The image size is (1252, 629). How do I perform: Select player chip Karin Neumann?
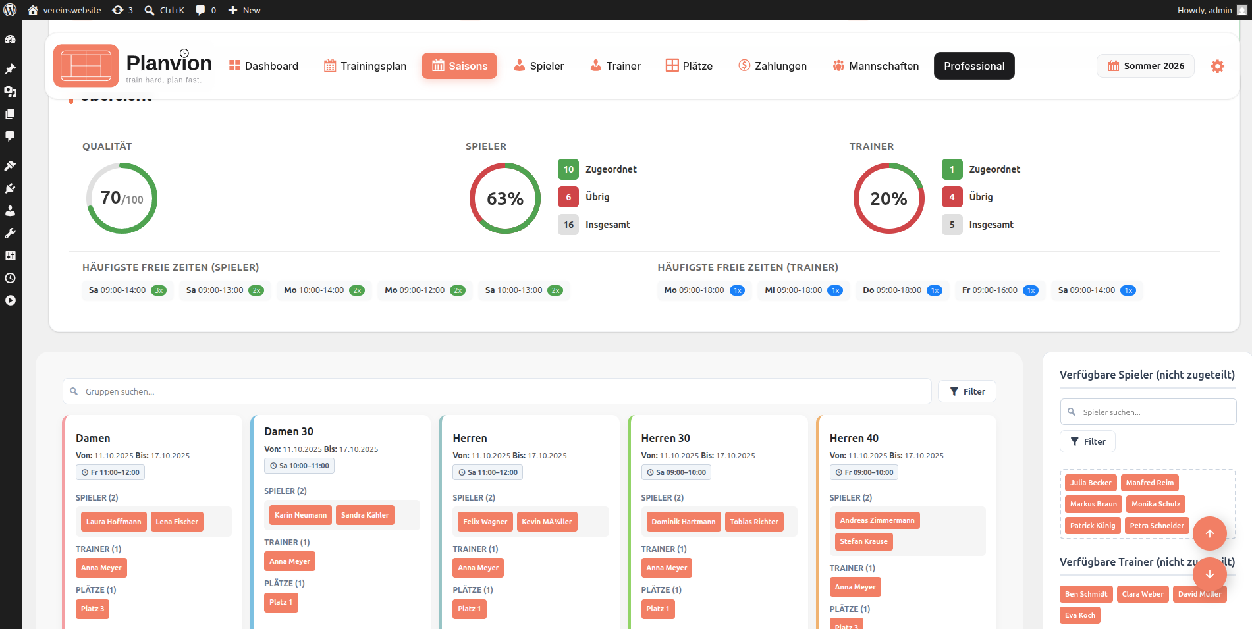click(300, 515)
